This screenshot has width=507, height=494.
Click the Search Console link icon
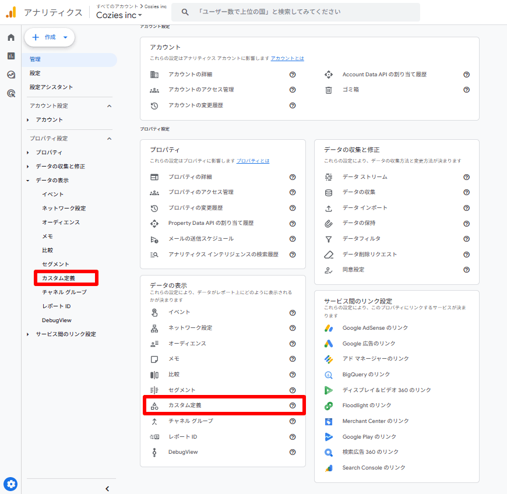329,468
